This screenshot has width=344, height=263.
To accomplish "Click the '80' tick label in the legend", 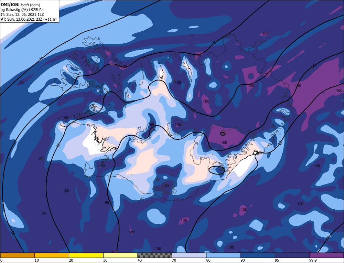I will tap(208, 260).
